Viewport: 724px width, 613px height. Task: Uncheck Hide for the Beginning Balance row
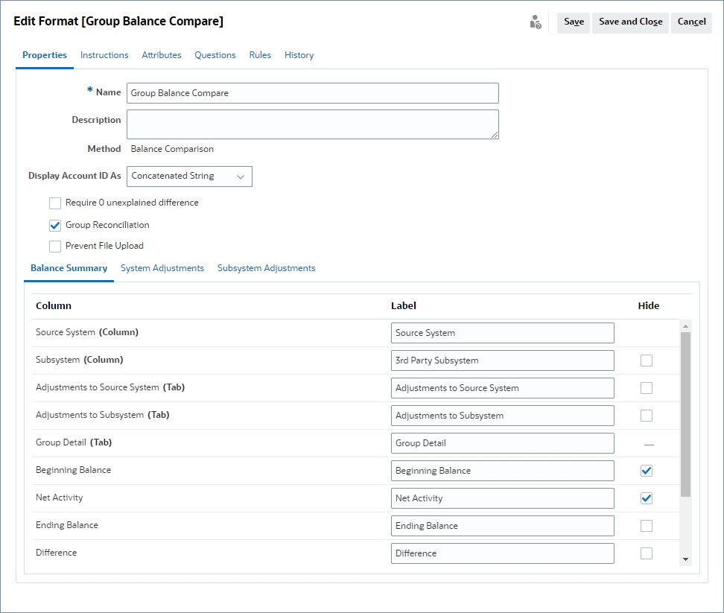(x=647, y=471)
